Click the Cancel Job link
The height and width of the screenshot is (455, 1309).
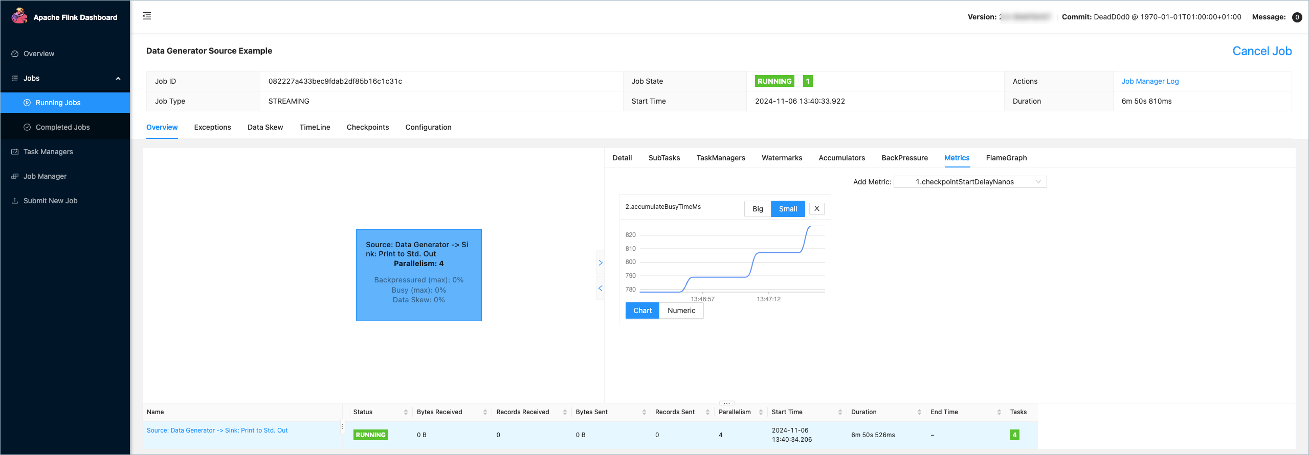(x=1261, y=51)
